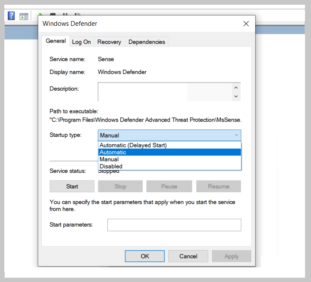This screenshot has height=282, width=311.
Task: Click the greyed Pause button
Action: 169,186
